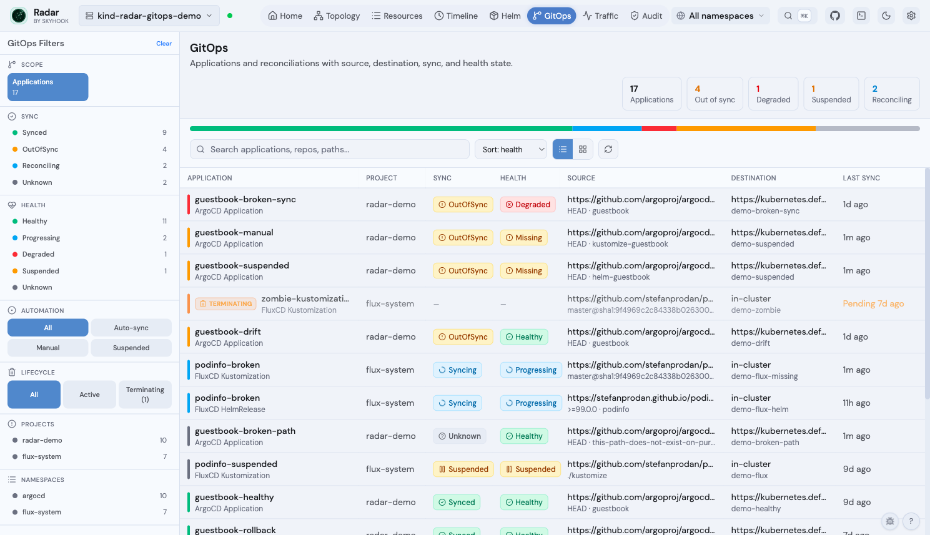Viewport: 930px width, 535px height.
Task: Click the Health section heart icon
Action: (12, 205)
